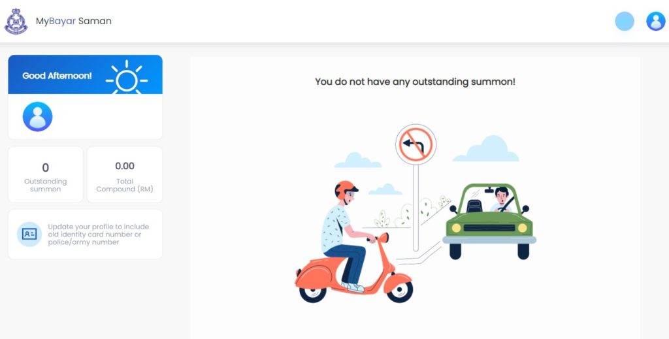Click the orange scooter rider illustration
The height and width of the screenshot is (339, 669).
pos(353,242)
